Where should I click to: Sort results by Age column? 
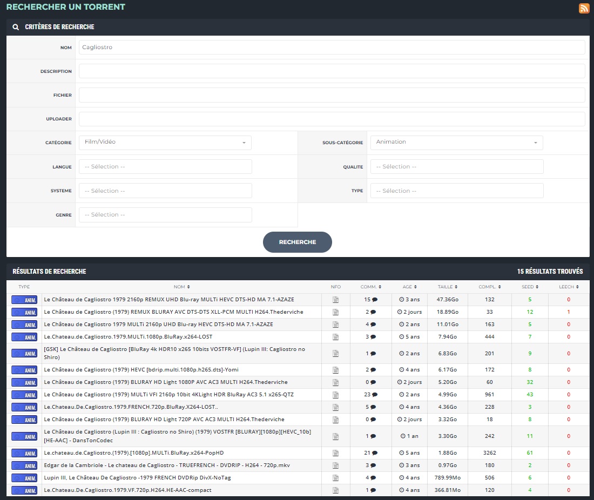pos(409,287)
